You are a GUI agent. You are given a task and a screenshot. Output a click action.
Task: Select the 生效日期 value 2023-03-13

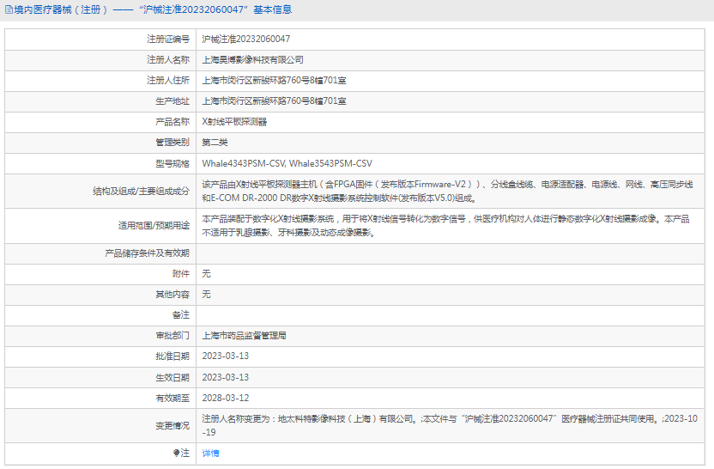[x=226, y=377]
